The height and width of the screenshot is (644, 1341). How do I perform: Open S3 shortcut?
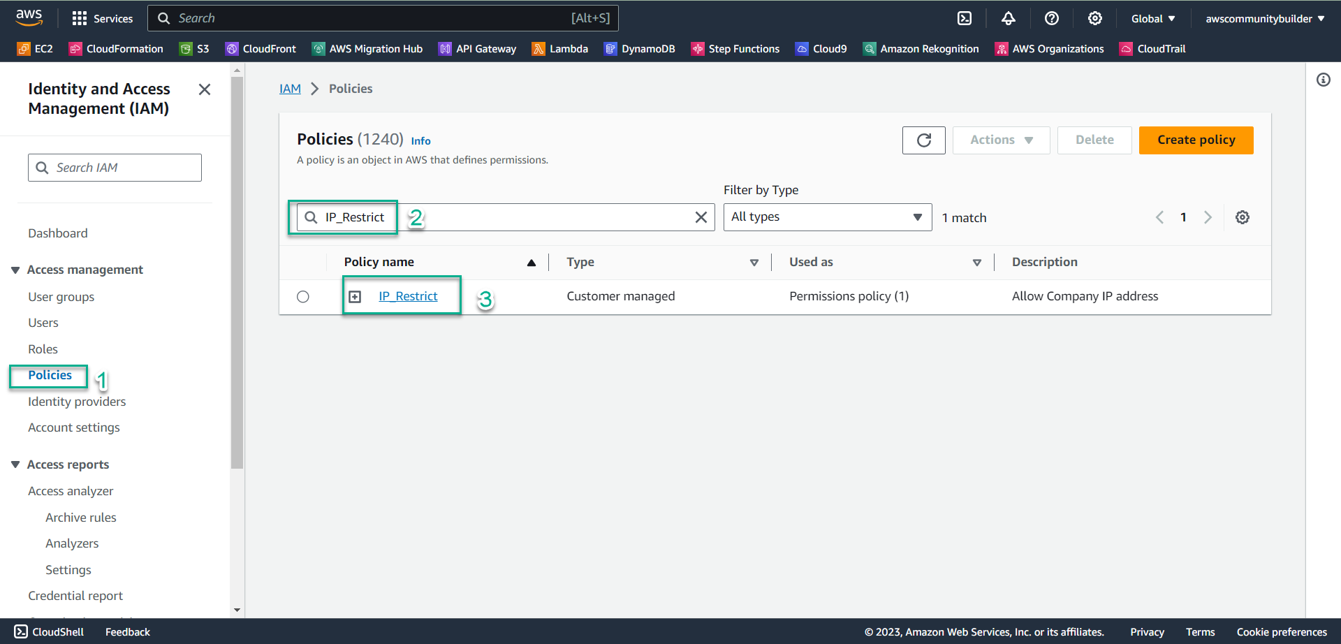(x=194, y=49)
